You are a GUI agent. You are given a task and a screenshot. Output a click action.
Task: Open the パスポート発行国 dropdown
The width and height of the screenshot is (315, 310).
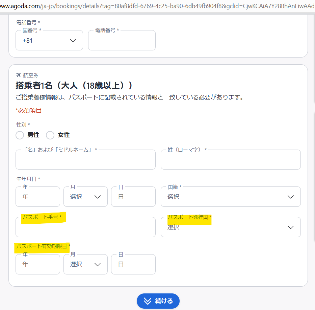coord(231,227)
